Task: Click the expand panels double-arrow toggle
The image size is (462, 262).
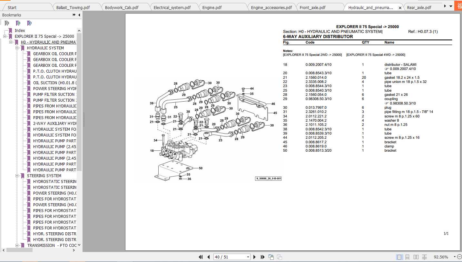Action: pyautogui.click(x=74, y=15)
